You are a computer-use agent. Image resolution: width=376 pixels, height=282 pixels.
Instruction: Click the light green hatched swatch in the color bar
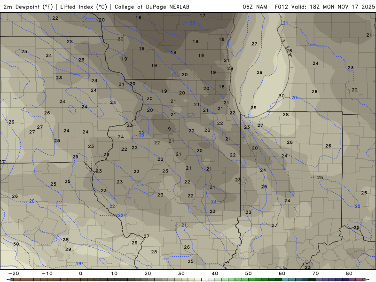click(238, 280)
